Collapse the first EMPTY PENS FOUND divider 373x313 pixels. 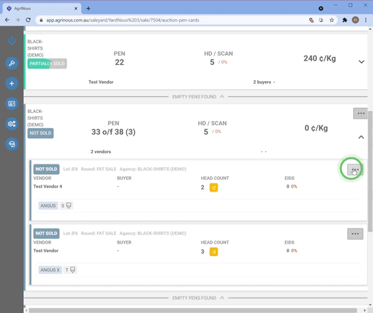(x=222, y=96)
